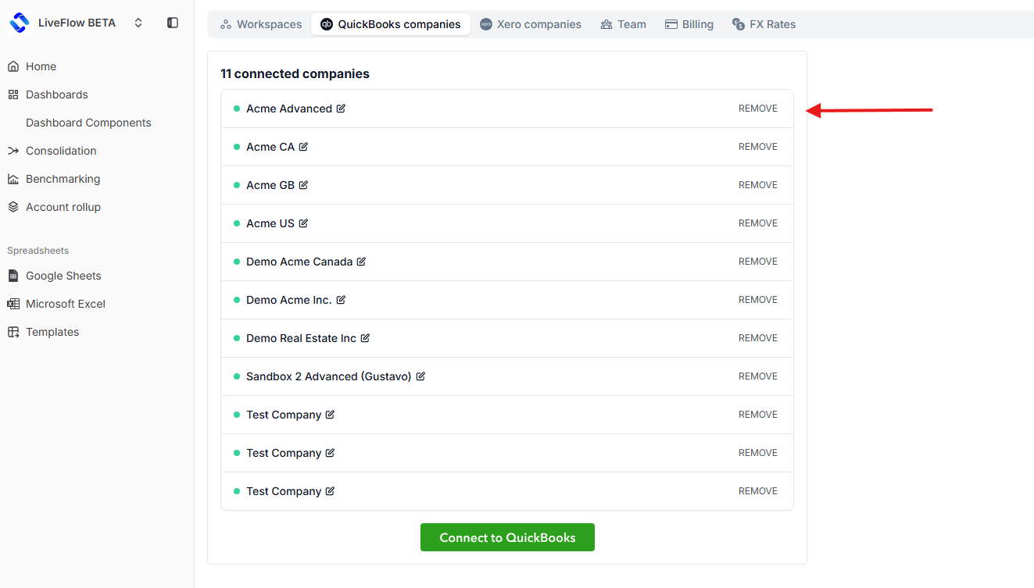Image resolution: width=1034 pixels, height=588 pixels.
Task: Select the Demo Acme Canada name
Action: pos(299,262)
